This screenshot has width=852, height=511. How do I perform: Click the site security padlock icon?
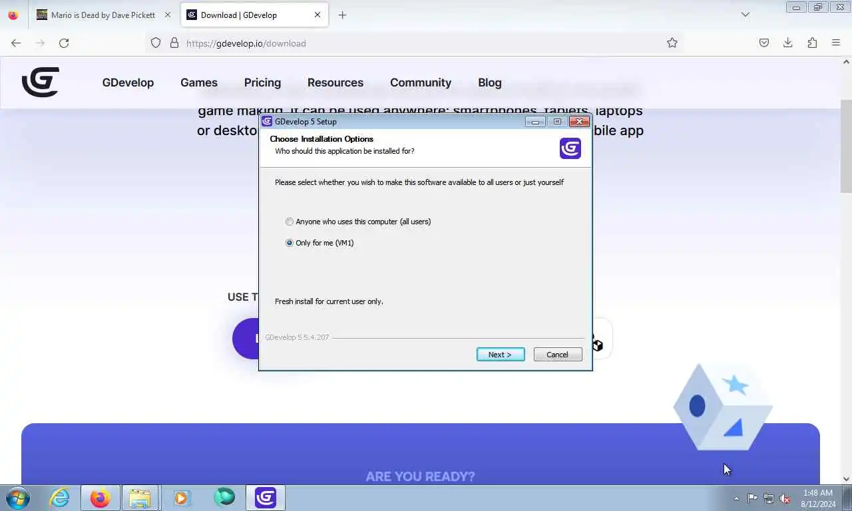tap(174, 43)
